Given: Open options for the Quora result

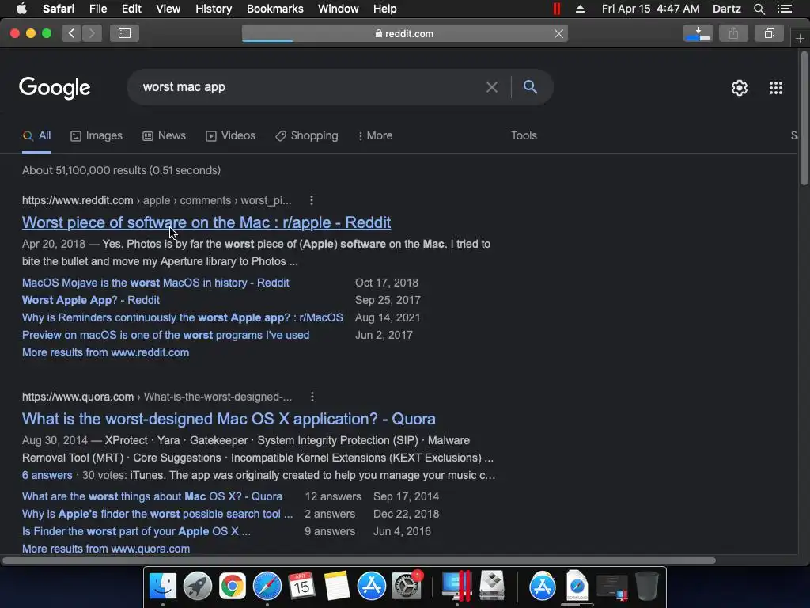Looking at the screenshot, I should click(312, 397).
